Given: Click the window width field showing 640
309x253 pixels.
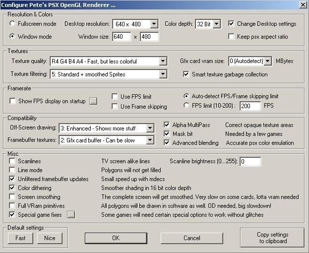Looking at the screenshot, I should tap(122, 37).
